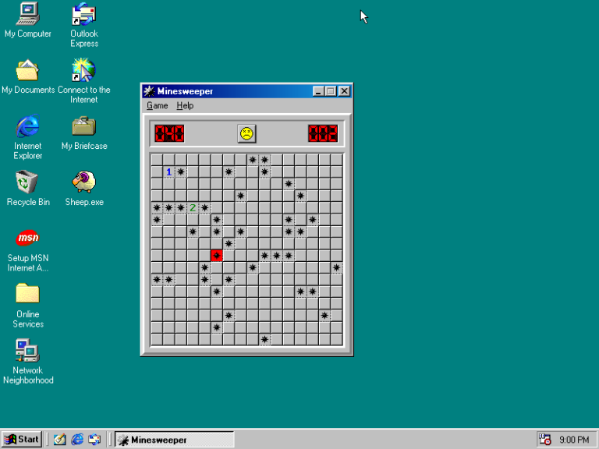Click the Minesweeper taskbar button
The width and height of the screenshot is (599, 449).
coord(174,440)
